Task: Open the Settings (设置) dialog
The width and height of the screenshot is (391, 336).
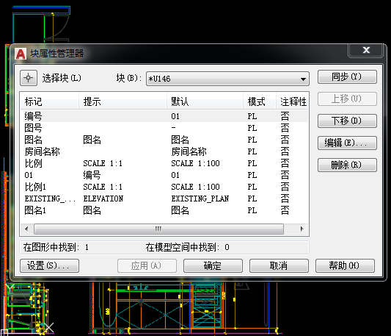Action: [x=49, y=265]
